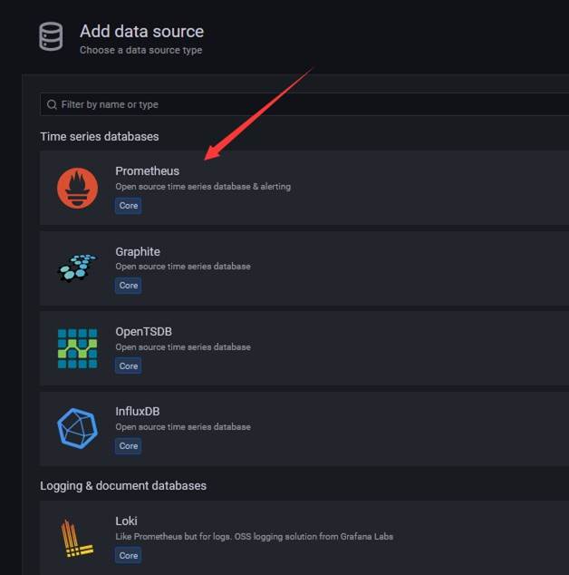The image size is (569, 575).
Task: Pick the OpenTSDB data source title
Action: tap(143, 332)
